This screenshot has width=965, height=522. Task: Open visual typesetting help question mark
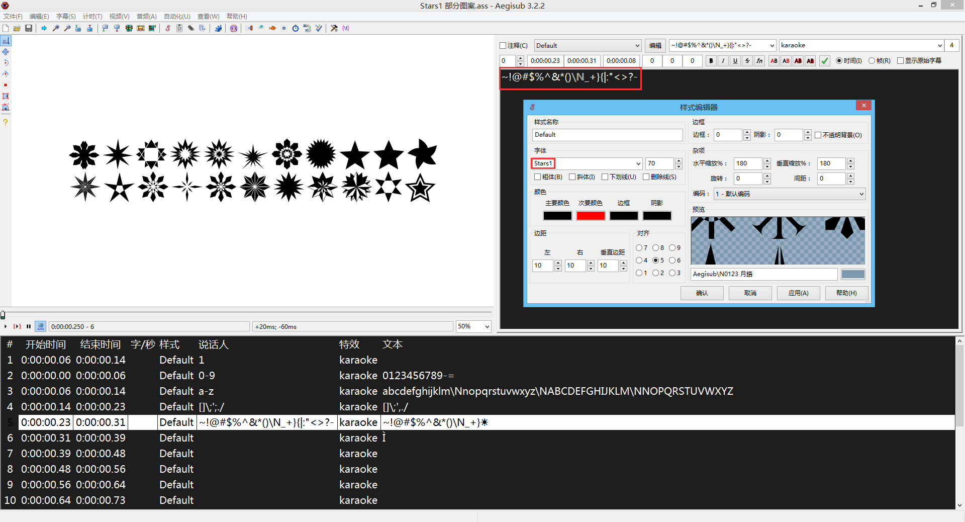point(6,122)
